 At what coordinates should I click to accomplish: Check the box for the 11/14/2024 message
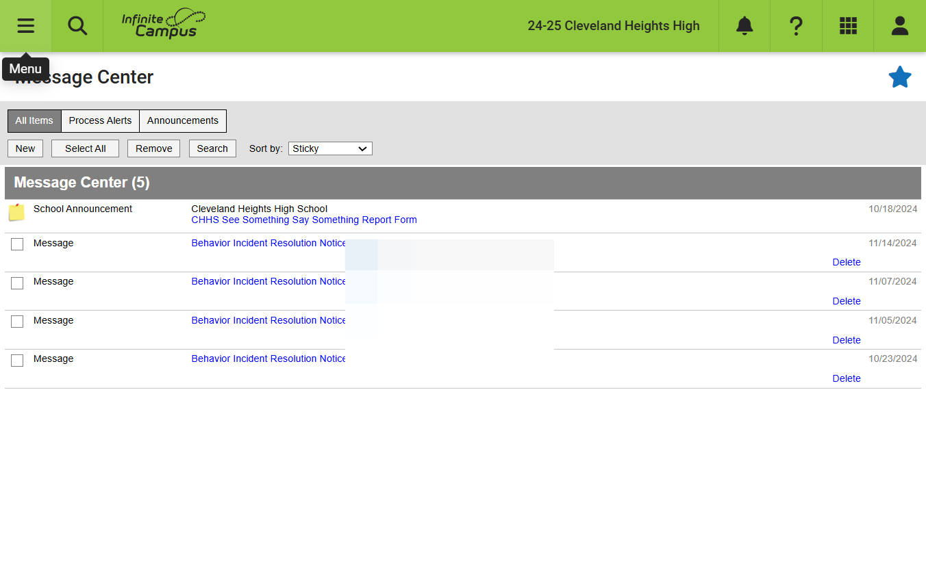click(17, 244)
